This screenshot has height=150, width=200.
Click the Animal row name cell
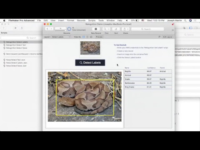128,75
